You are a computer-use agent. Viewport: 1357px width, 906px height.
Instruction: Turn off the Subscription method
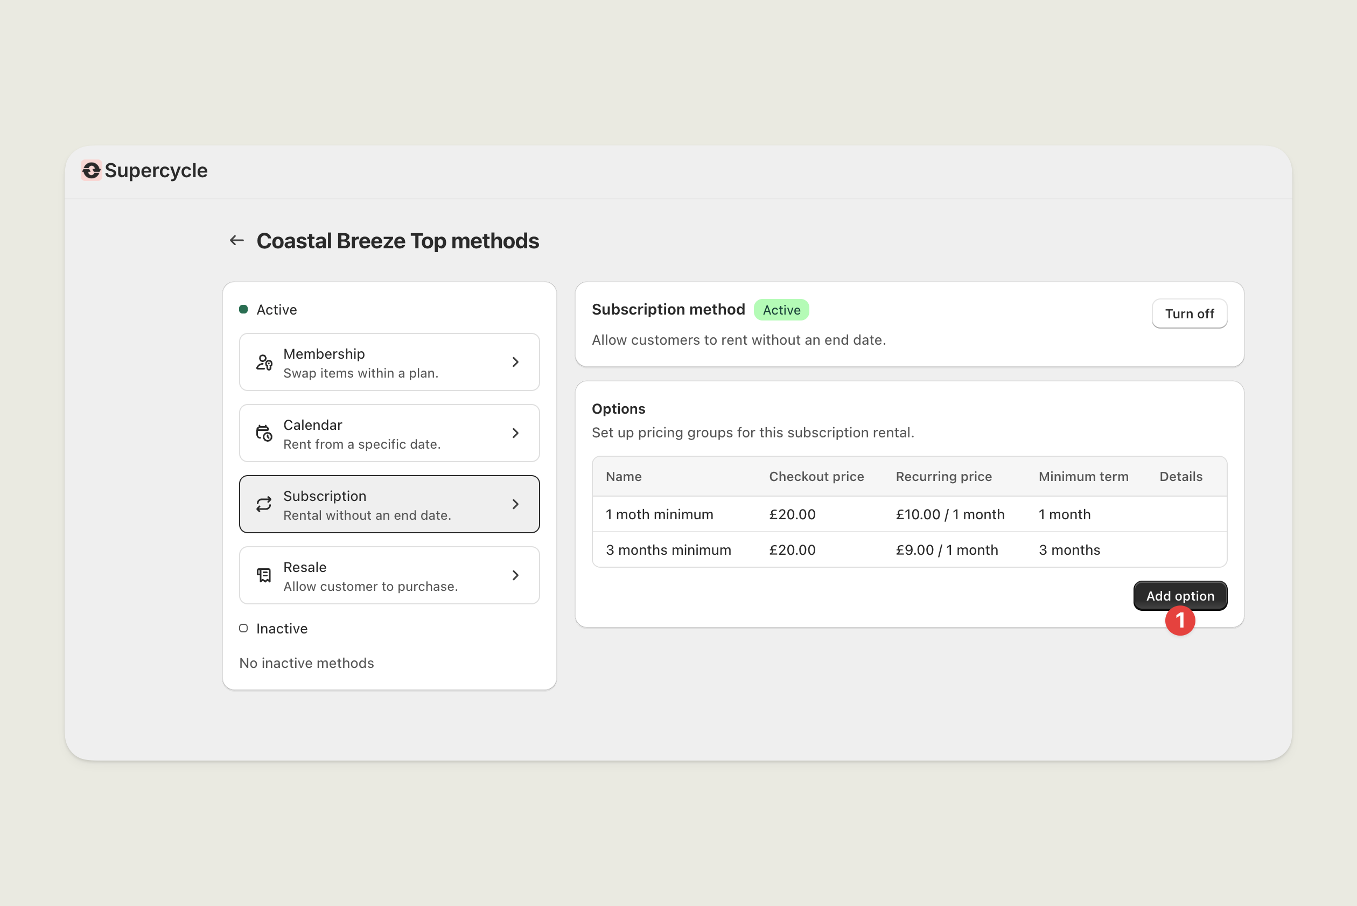click(x=1189, y=313)
